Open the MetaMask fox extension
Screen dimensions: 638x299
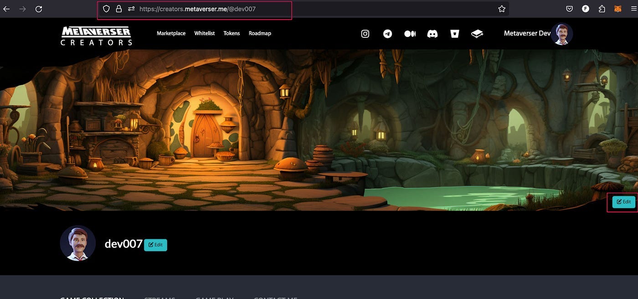tap(617, 9)
